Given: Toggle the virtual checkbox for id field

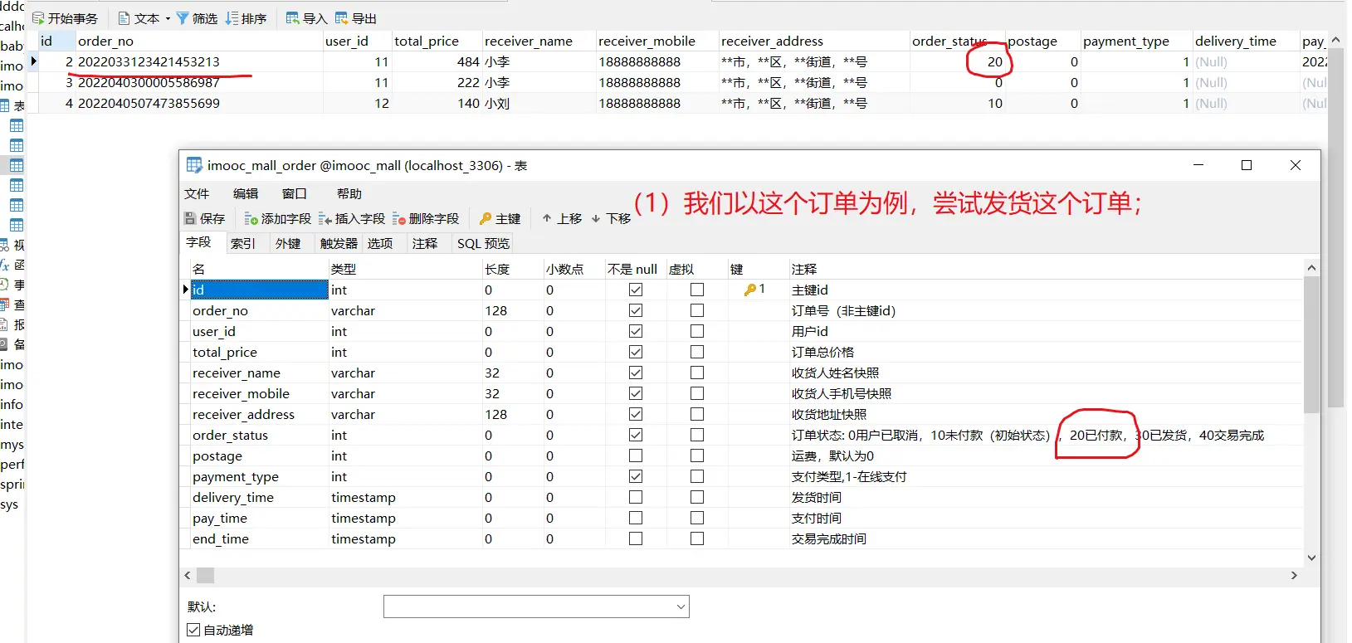Looking at the screenshot, I should (x=697, y=290).
